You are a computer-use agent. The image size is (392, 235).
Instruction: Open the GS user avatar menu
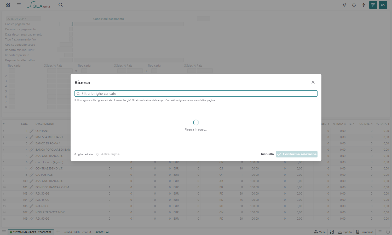(383, 5)
